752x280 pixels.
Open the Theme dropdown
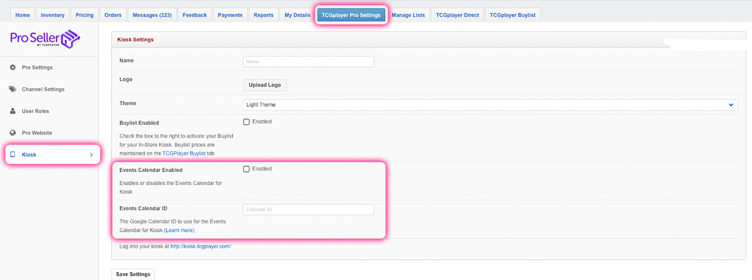(x=490, y=105)
